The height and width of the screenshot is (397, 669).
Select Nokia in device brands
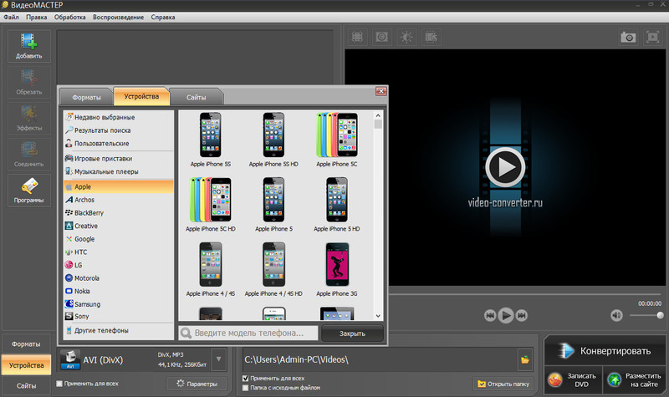pyautogui.click(x=119, y=291)
